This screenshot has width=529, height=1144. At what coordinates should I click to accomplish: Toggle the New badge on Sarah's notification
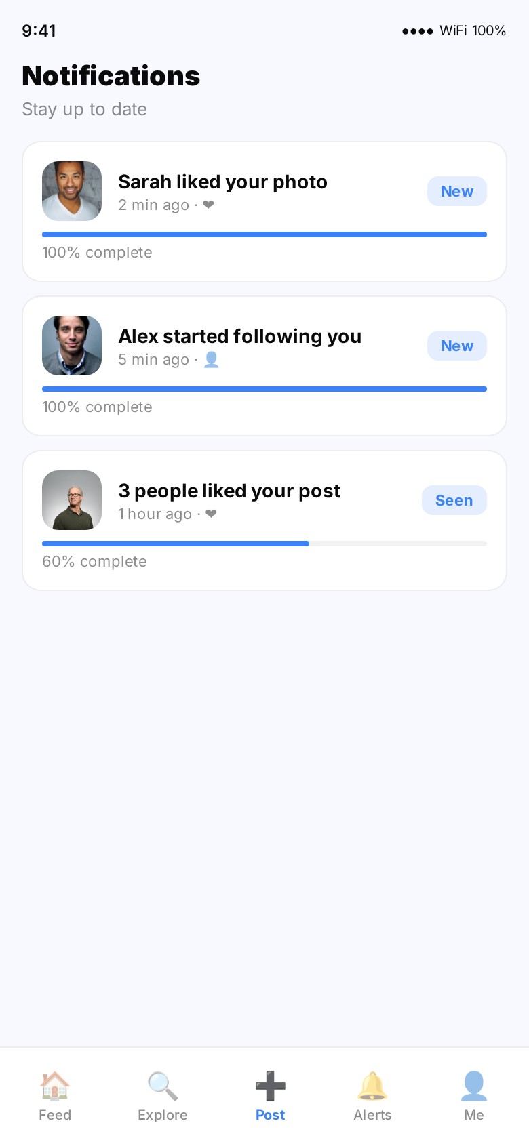456,191
